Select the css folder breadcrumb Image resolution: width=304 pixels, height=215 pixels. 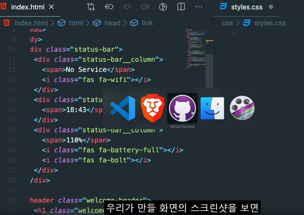tap(227, 23)
